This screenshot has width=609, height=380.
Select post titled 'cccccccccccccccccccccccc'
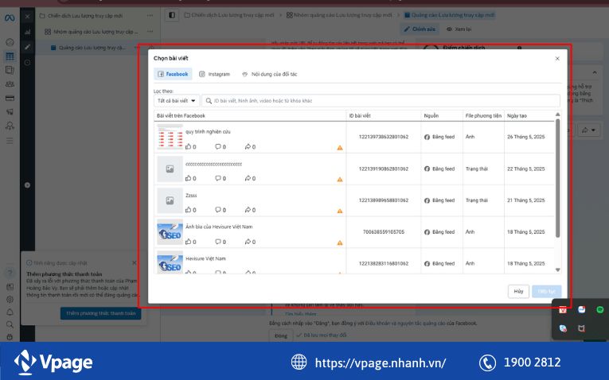click(213, 164)
